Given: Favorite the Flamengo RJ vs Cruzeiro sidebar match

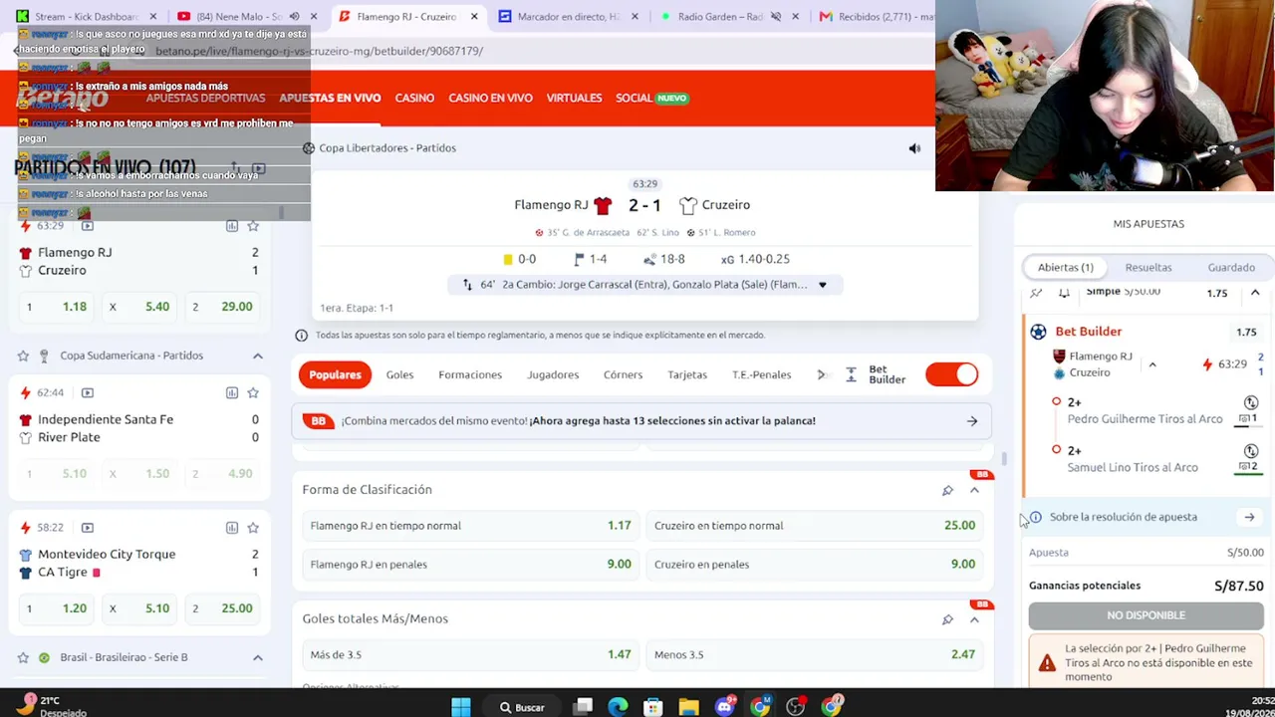Looking at the screenshot, I should tap(253, 226).
